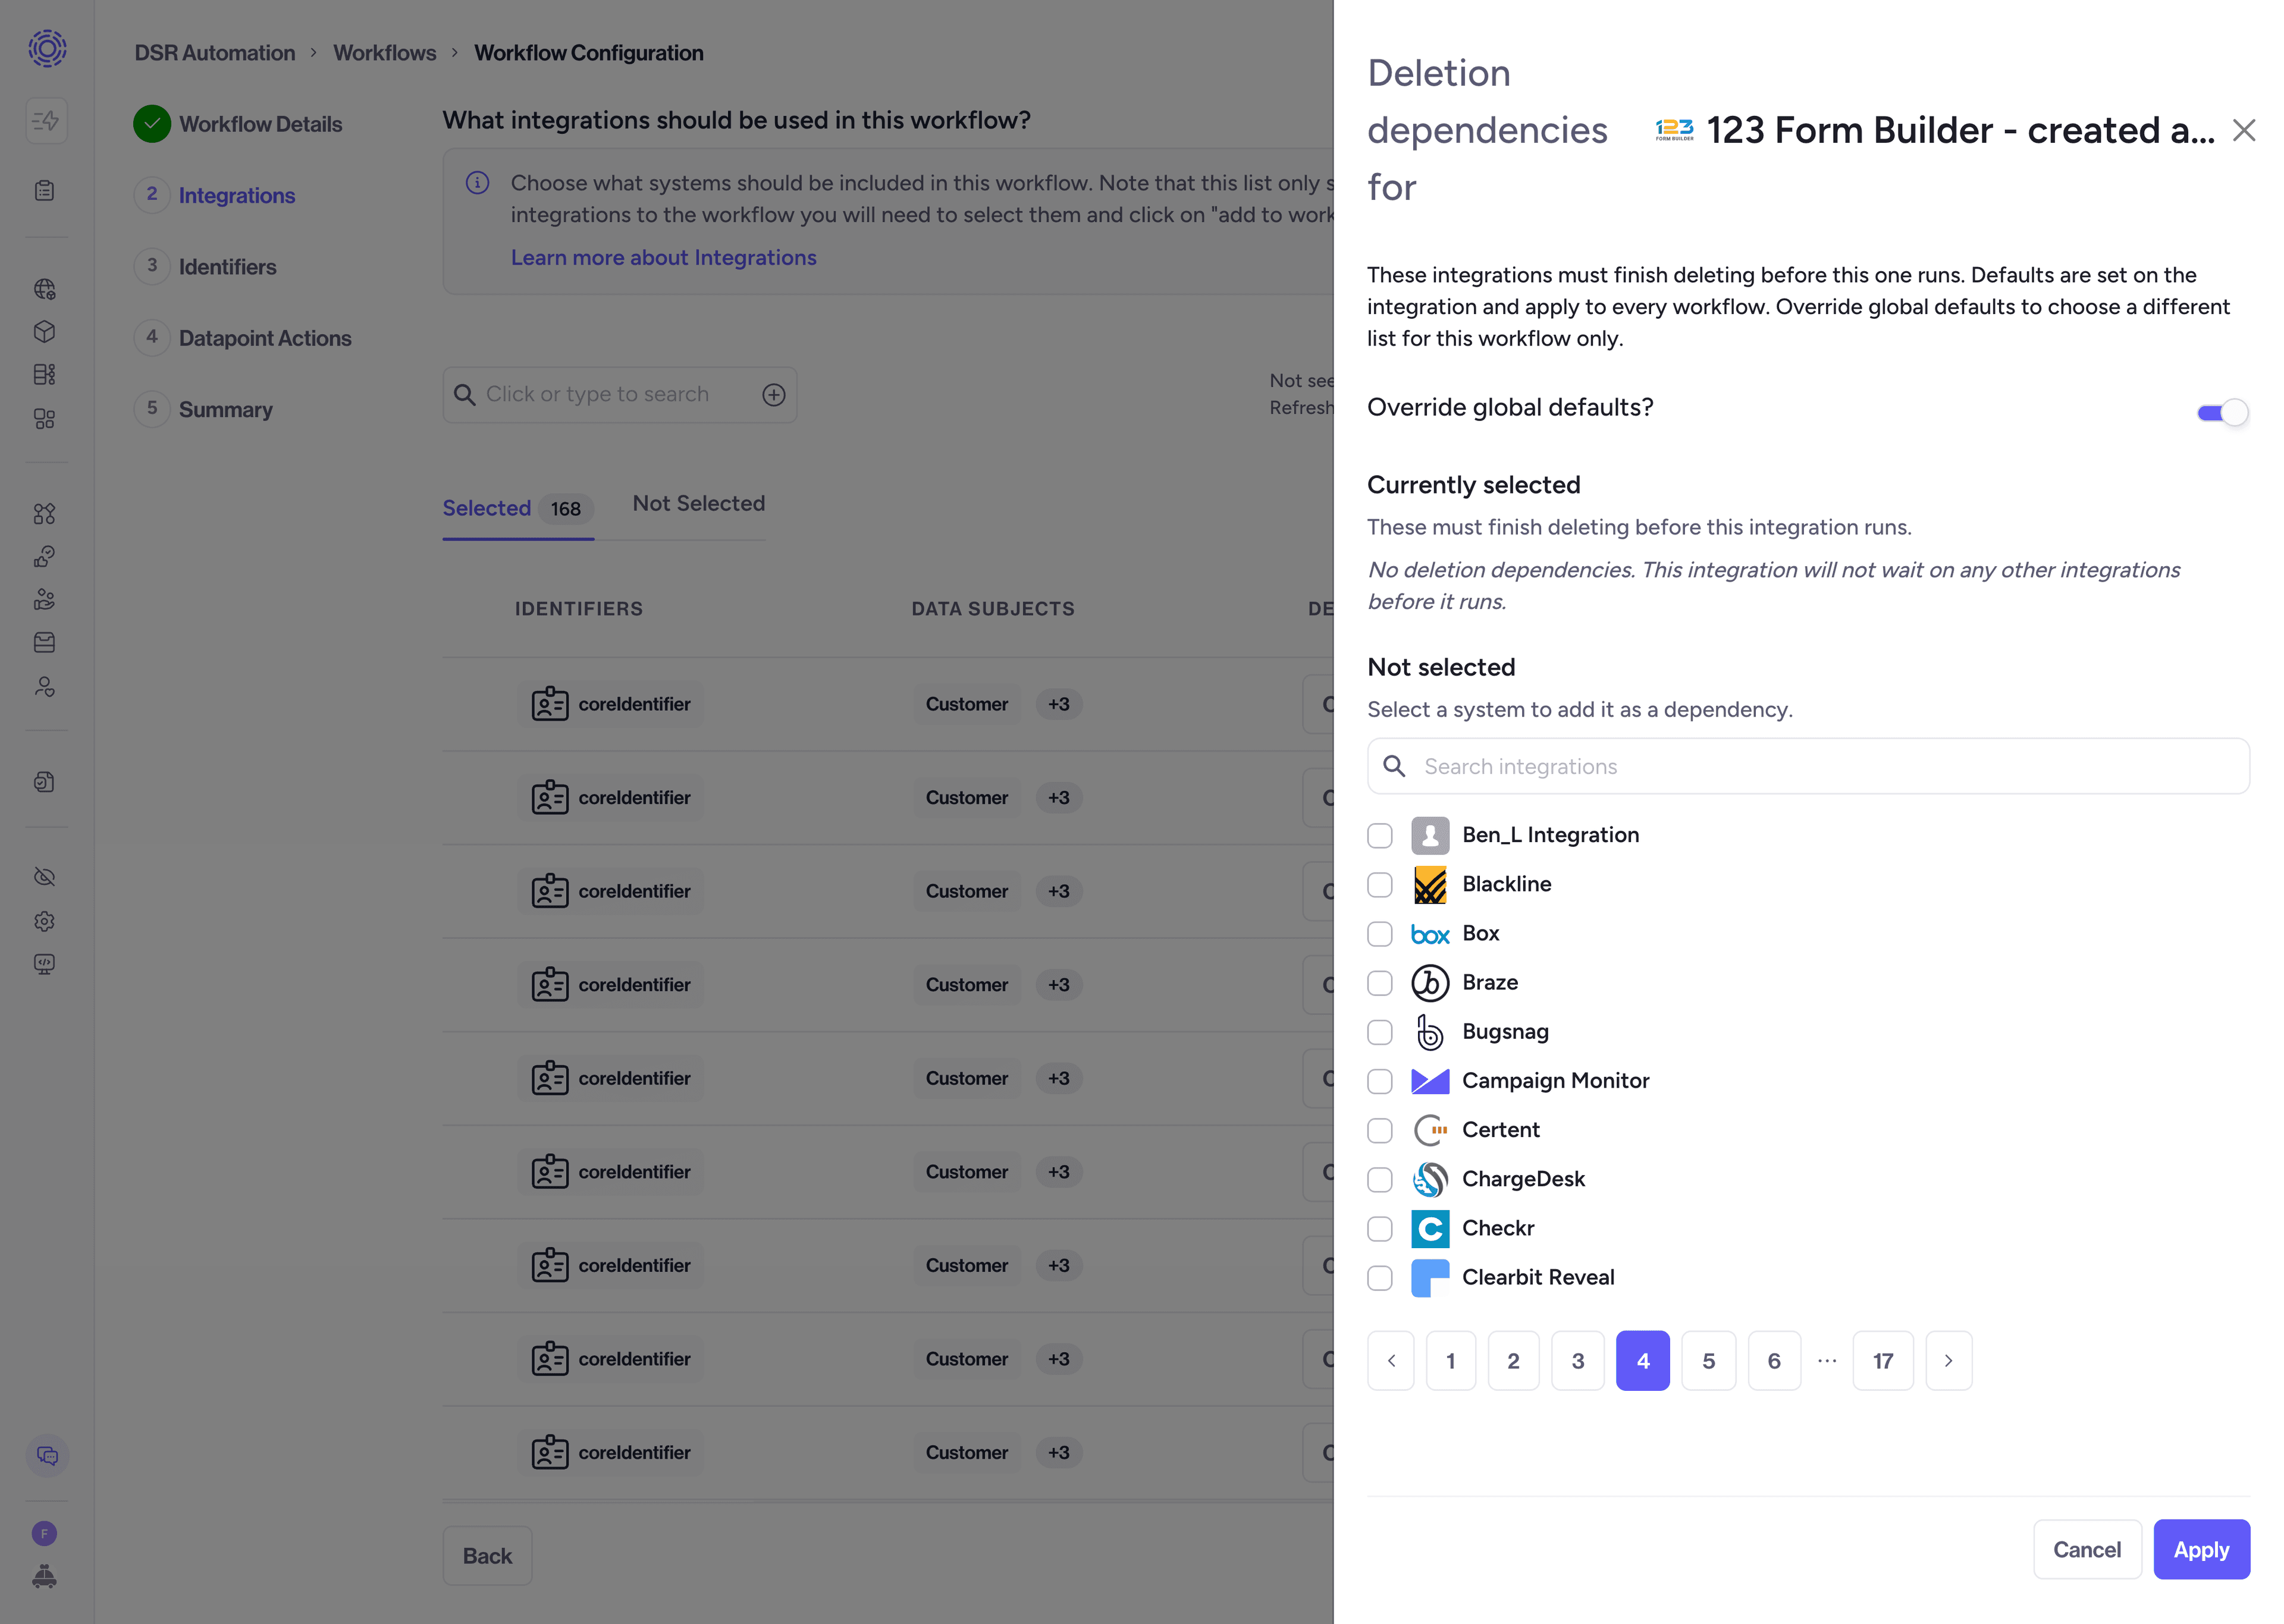Viewport: 2284px width, 1624px height.
Task: Close the deletion dependencies panel
Action: (x=2244, y=130)
